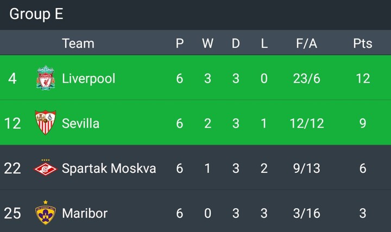Click the P played column header
The image size is (391, 232).
coord(180,43)
